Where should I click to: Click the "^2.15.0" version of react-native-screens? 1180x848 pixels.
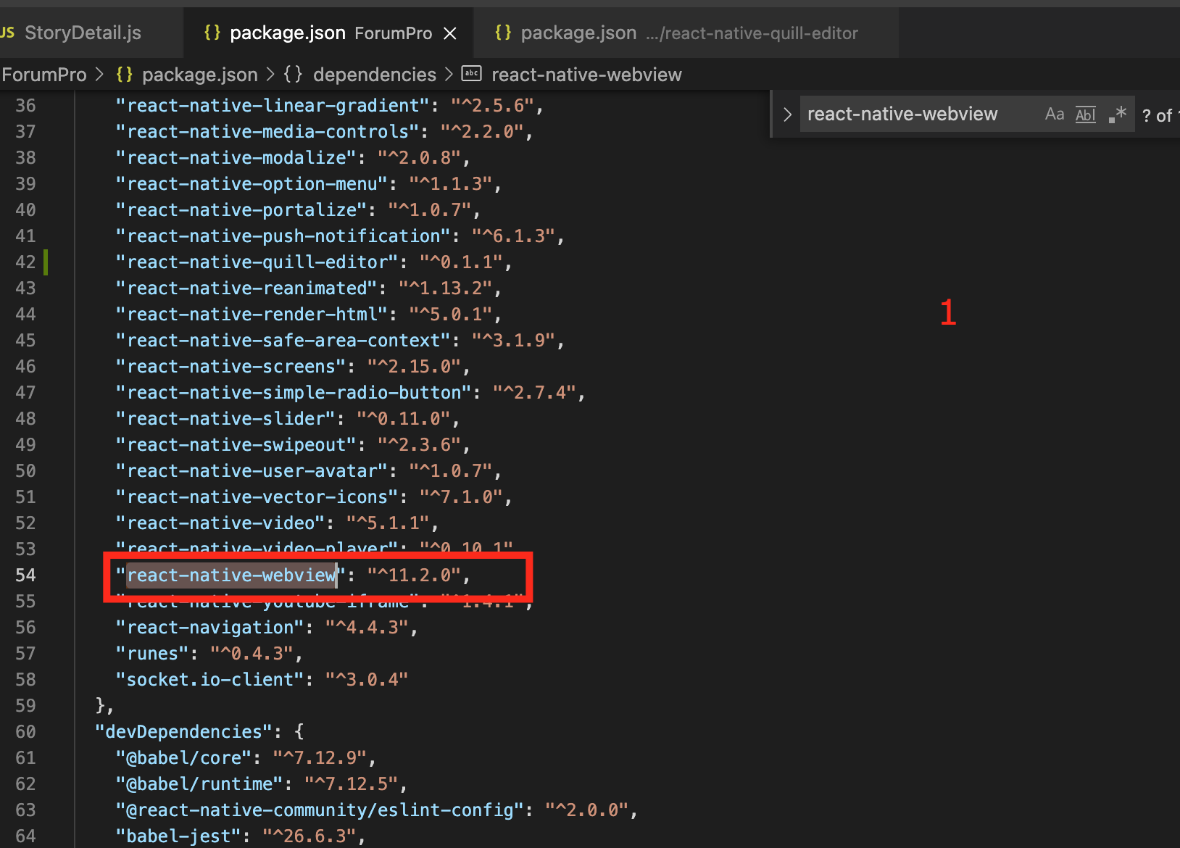[414, 366]
